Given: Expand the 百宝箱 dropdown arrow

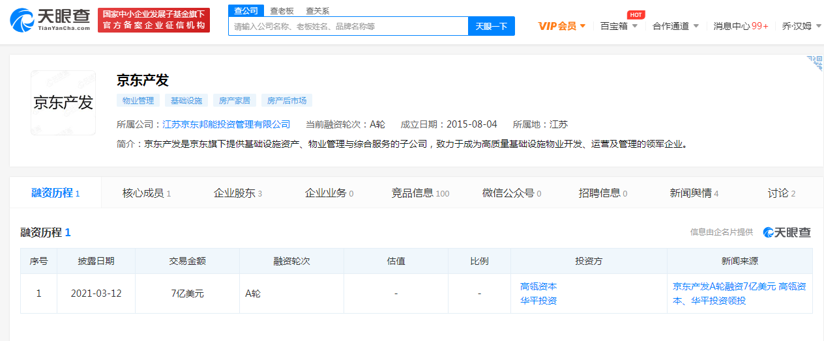Looking at the screenshot, I should pos(634,26).
